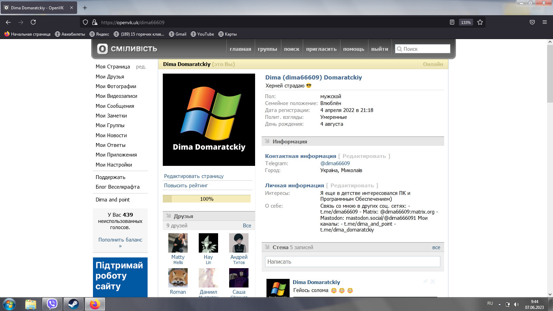553x311 pixels.
Task: Click Пополнить баланс link
Action: (120, 240)
